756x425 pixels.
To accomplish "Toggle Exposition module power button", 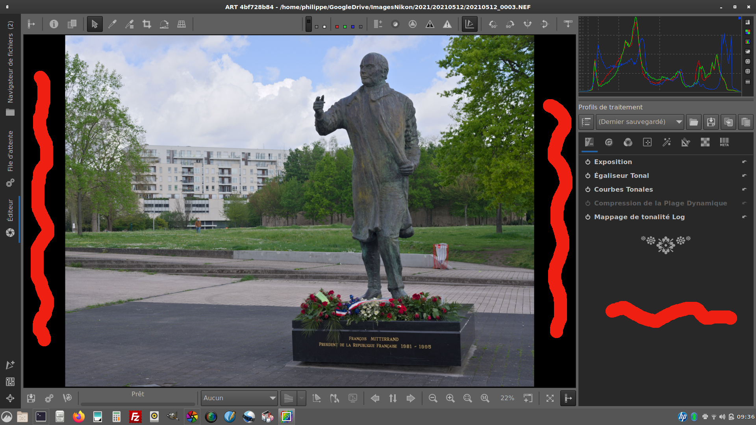I will tap(587, 162).
